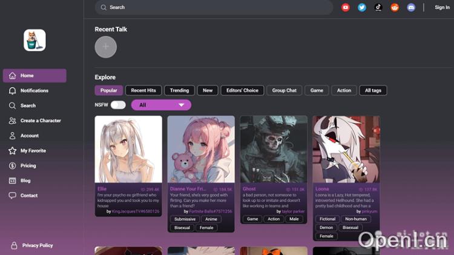The image size is (454, 255).
Task: Expand the All filter dropdown
Action: click(161, 105)
